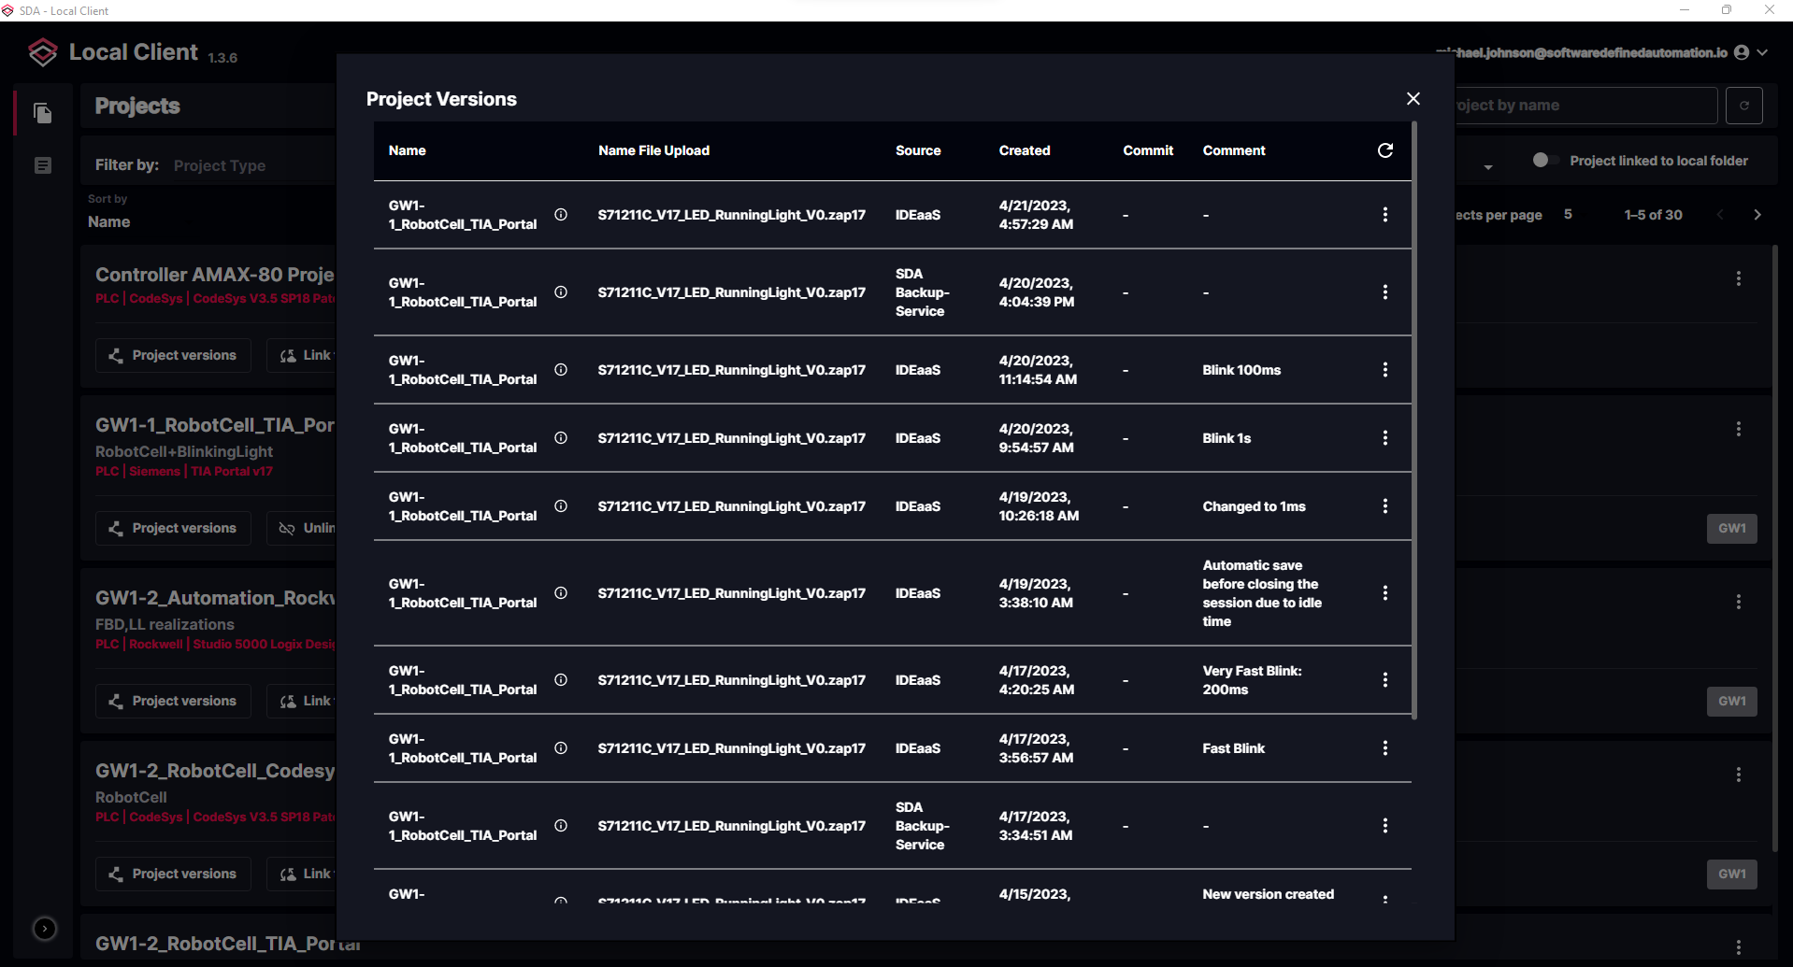Select 'Blink 100ms' comment text
Image resolution: width=1793 pixels, height=967 pixels.
click(1241, 370)
